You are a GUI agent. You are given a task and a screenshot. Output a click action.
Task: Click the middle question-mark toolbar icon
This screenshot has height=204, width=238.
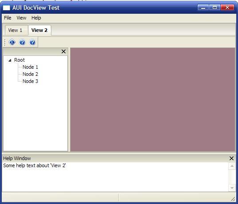[x=22, y=42]
